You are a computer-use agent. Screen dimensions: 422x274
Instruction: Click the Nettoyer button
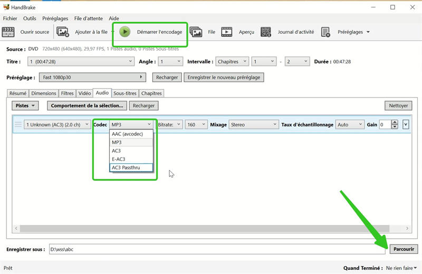[398, 106]
